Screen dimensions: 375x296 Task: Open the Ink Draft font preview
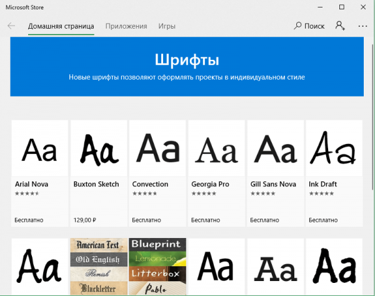click(x=334, y=148)
